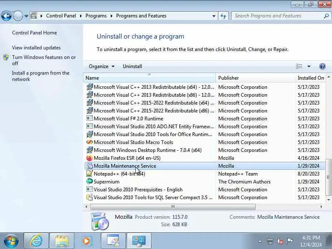This screenshot has height=249, width=332.
Task: Select the Microsoft Visual F# 2.0 Runtime icon
Action: (90, 119)
